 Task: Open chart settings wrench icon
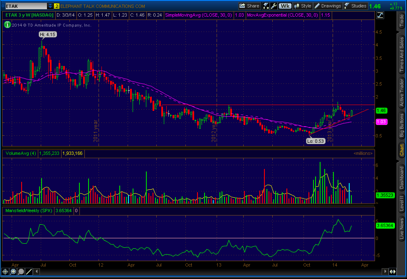[274, 6]
